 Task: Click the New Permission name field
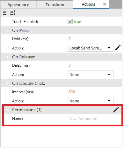[x=83, y=118]
